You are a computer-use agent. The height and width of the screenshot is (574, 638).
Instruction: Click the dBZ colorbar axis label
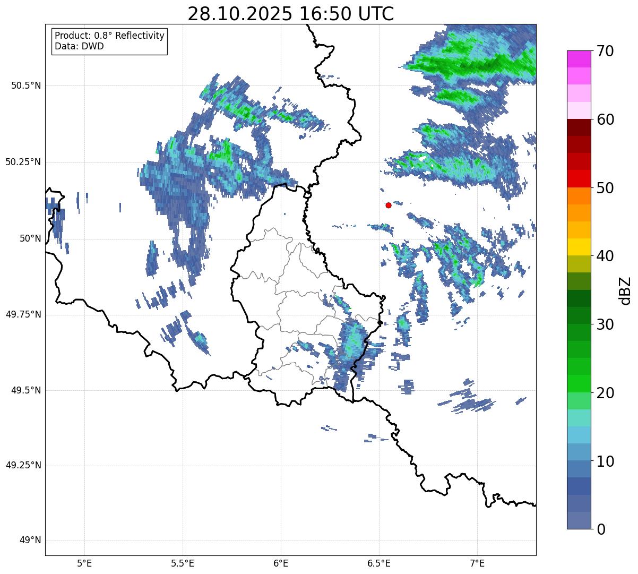coord(625,290)
